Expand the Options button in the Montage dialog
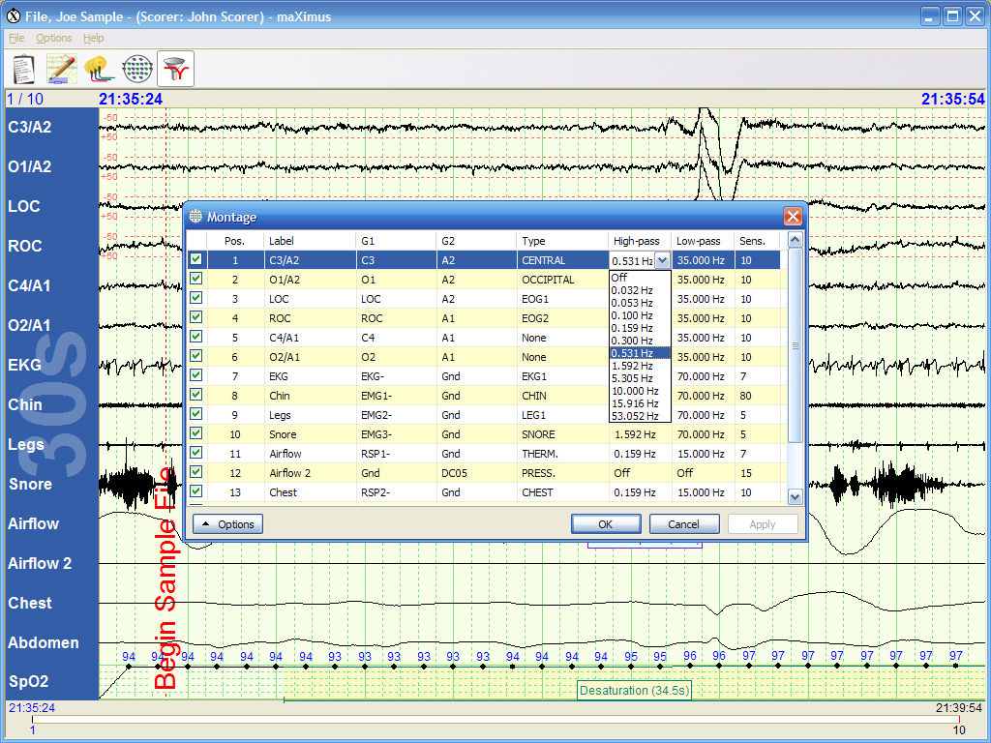Image resolution: width=991 pixels, height=743 pixels. [x=228, y=524]
